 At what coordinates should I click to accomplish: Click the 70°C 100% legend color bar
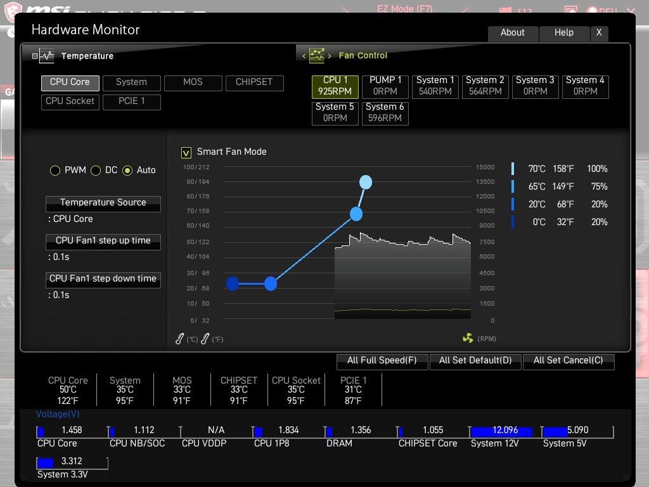[x=513, y=169]
